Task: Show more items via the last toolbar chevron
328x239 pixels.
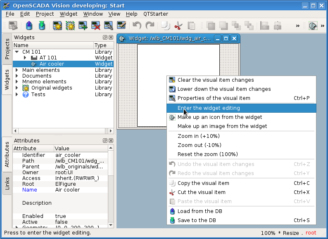Action: [323, 26]
